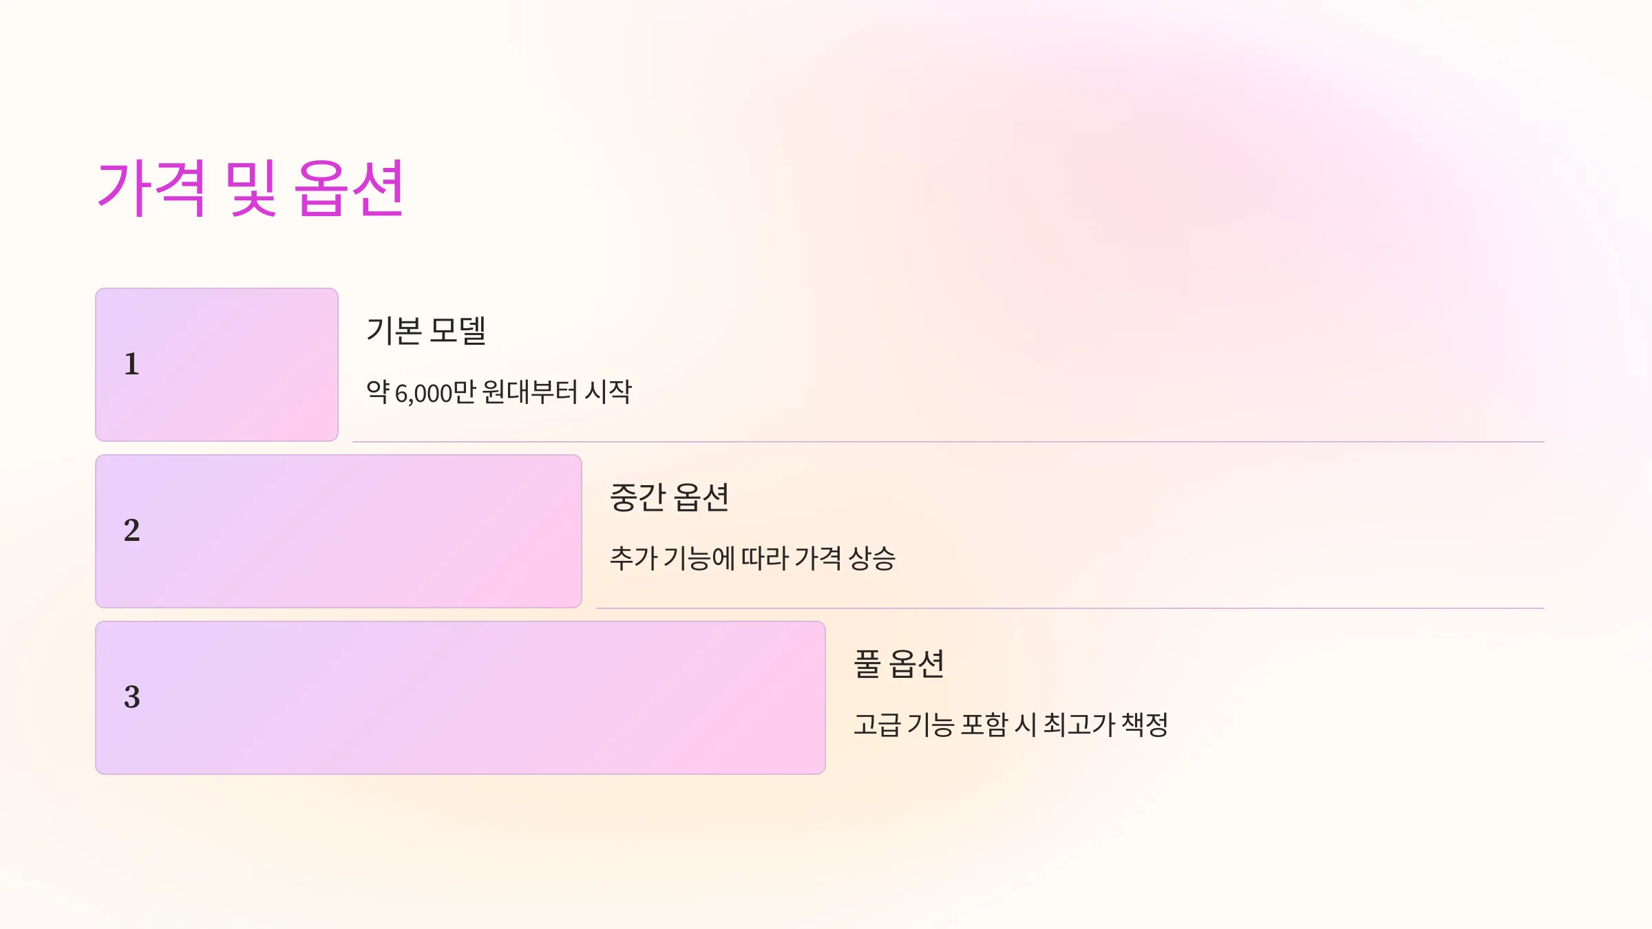Click the pink block numbered 1

(x=217, y=365)
